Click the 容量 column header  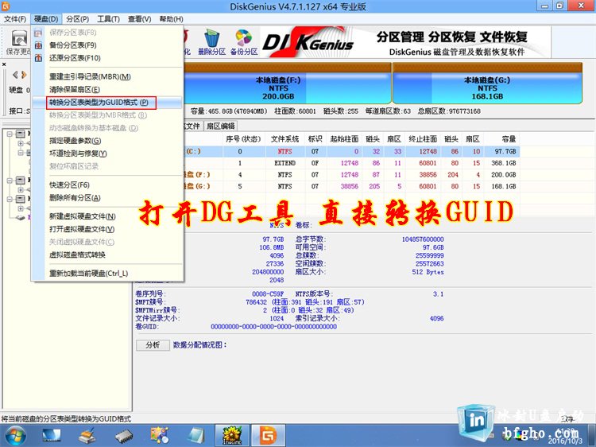(x=503, y=139)
